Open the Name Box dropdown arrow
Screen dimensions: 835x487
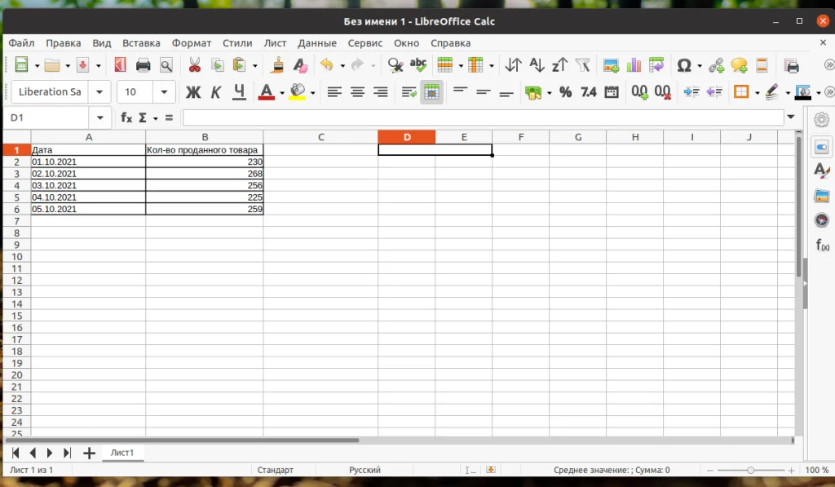[x=101, y=117]
